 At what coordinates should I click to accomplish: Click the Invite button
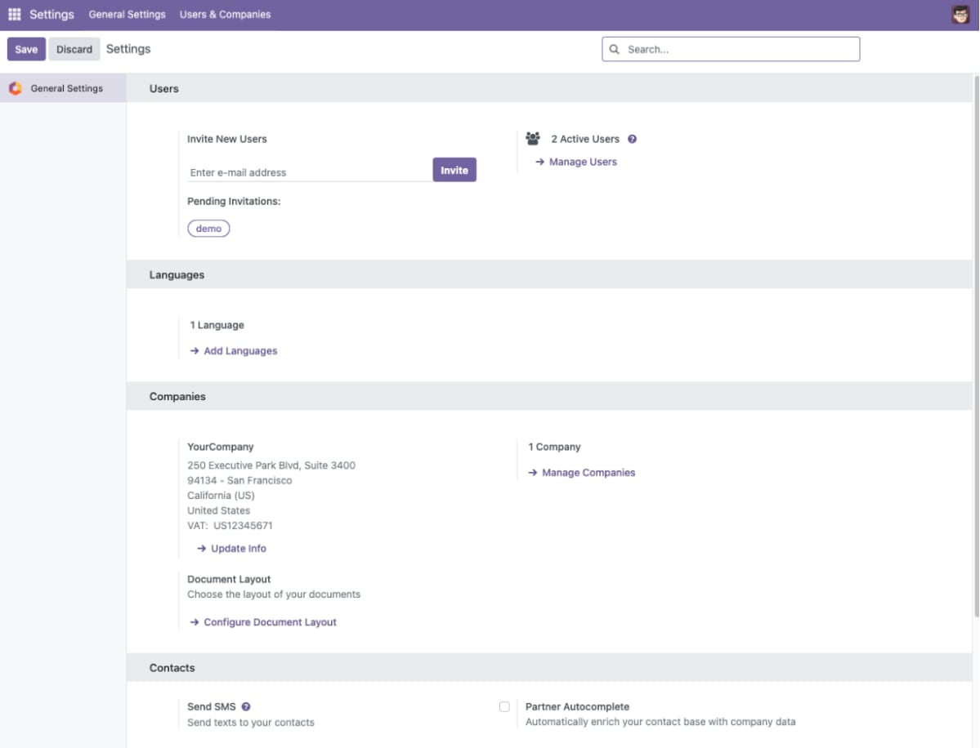(x=454, y=170)
